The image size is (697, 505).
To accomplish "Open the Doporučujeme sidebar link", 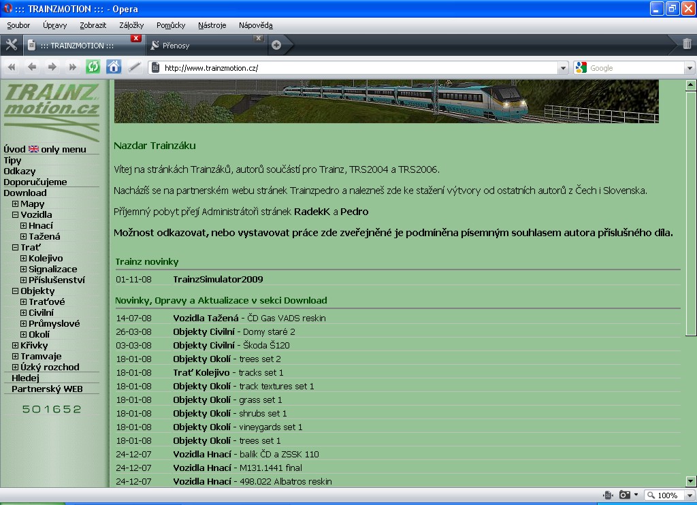I will (35, 182).
